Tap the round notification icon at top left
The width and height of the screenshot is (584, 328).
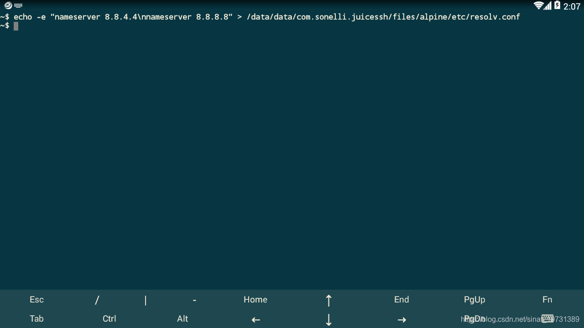pos(8,5)
